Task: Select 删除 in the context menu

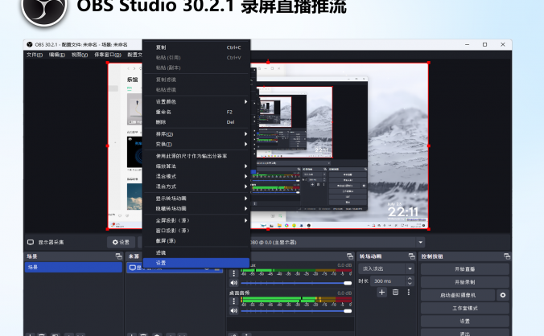Action: (x=196, y=122)
